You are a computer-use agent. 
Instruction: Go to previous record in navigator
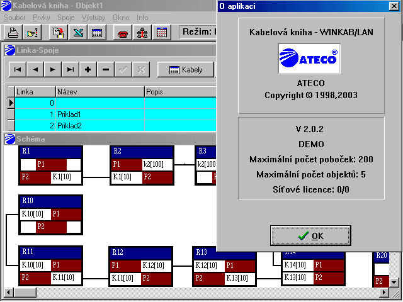click(35, 69)
